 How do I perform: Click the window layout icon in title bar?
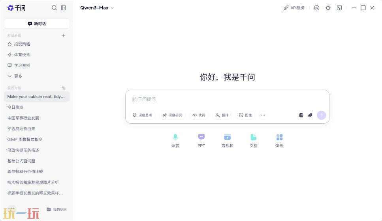tap(339, 8)
